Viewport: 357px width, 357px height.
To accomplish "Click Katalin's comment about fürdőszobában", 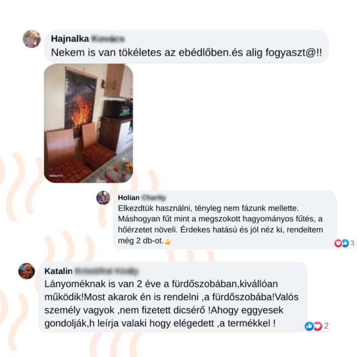I will pos(171,303).
